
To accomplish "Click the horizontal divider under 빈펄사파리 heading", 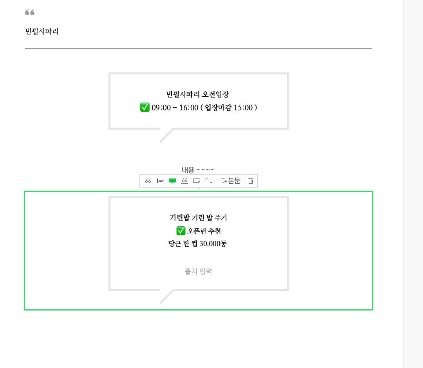I will click(199, 49).
